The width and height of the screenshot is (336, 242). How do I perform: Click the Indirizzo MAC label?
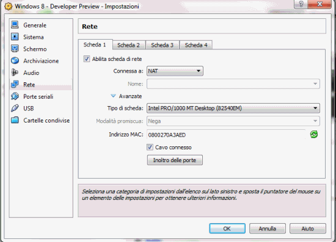click(x=126, y=135)
